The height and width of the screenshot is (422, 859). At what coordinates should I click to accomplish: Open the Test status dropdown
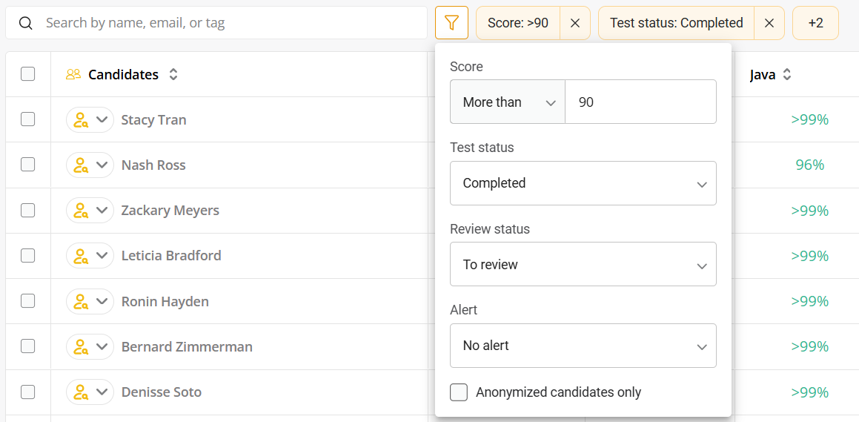(583, 183)
